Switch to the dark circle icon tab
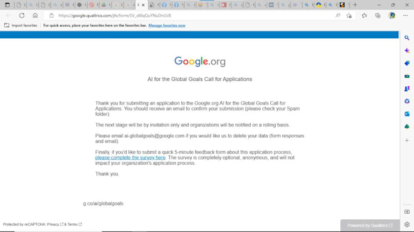 tap(79, 5)
